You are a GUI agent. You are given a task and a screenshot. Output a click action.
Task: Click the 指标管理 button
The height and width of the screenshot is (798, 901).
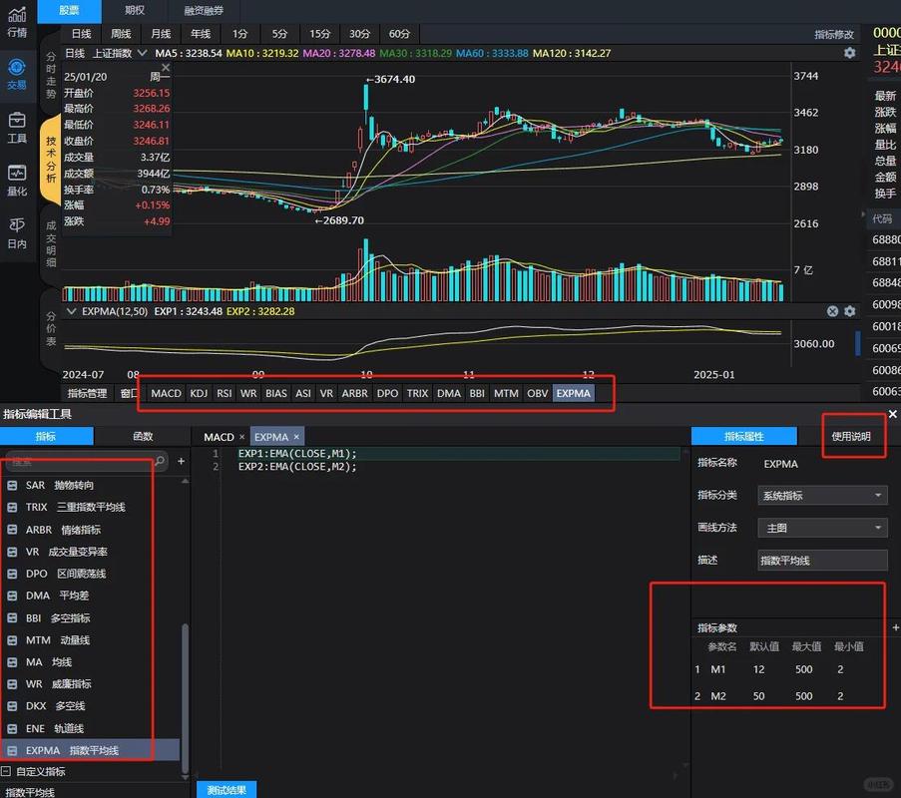click(x=88, y=394)
